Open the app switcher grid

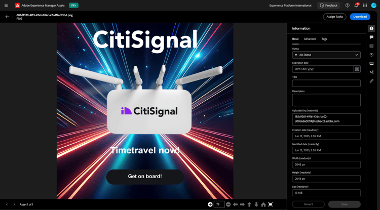click(365, 6)
